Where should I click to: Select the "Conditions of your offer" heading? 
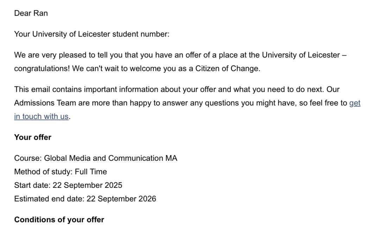(x=59, y=220)
